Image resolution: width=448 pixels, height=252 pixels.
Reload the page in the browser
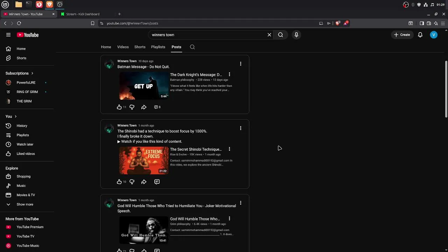click(x=19, y=23)
